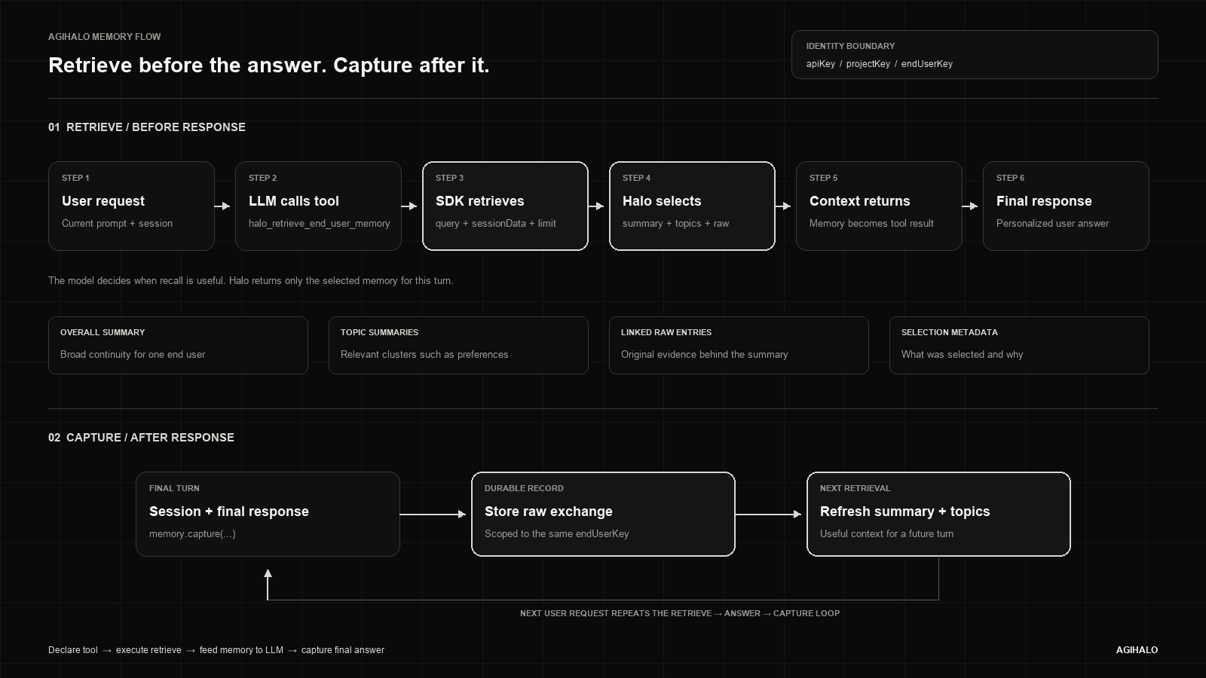Click the 'Linked Raw Entries' card
Viewport: 1206px width, 678px height.
pos(739,345)
